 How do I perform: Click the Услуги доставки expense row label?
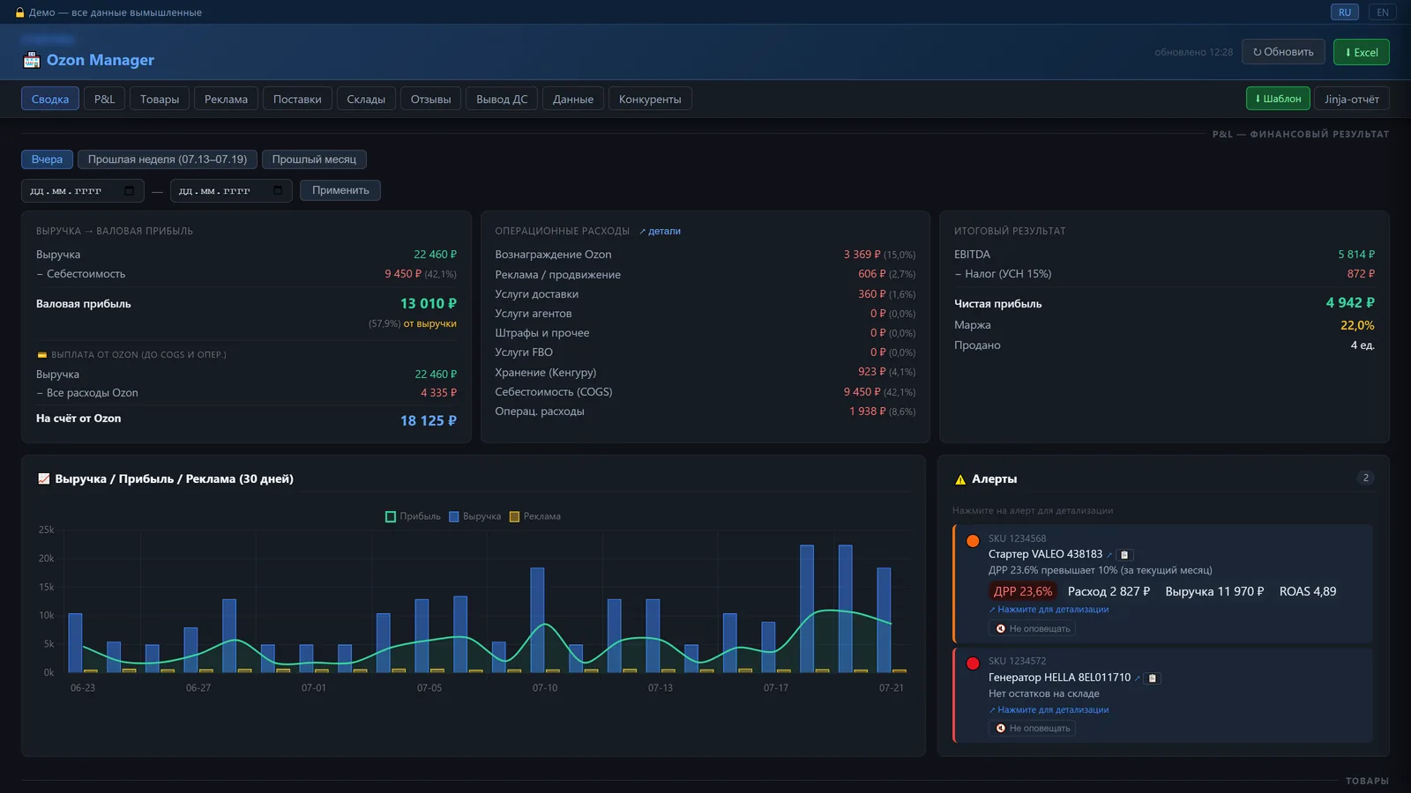[537, 294]
